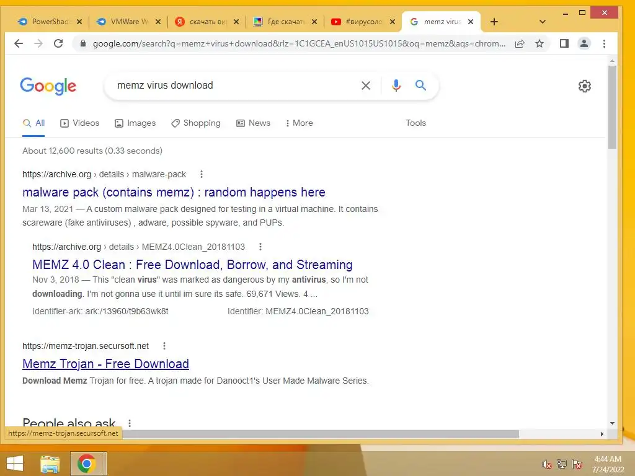Click the muted volume tray icon
The width and height of the screenshot is (635, 476).
pyautogui.click(x=547, y=464)
